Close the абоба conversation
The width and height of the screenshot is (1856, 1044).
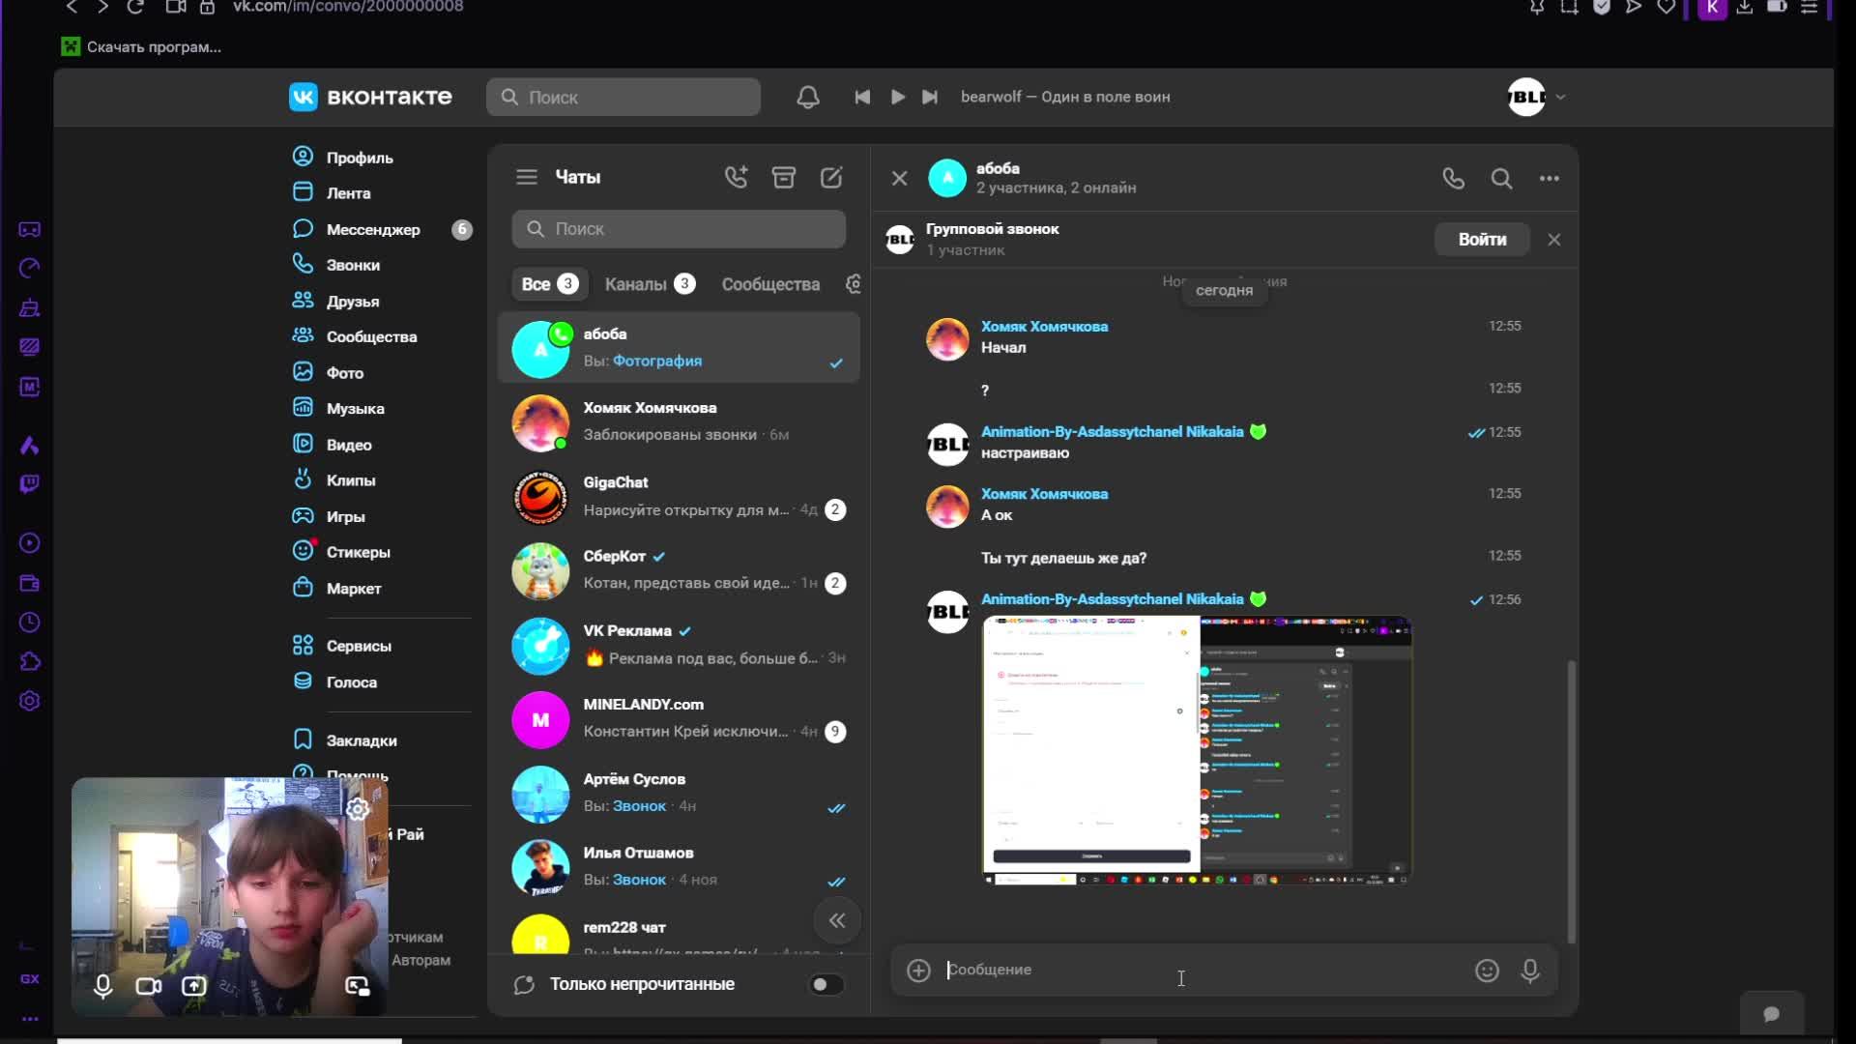coord(899,178)
